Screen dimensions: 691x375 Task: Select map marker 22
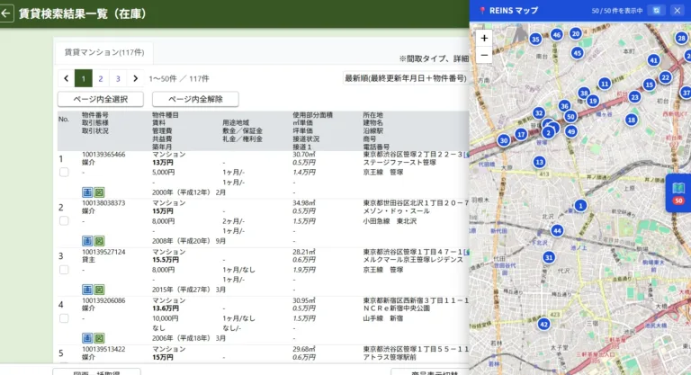[665, 77]
